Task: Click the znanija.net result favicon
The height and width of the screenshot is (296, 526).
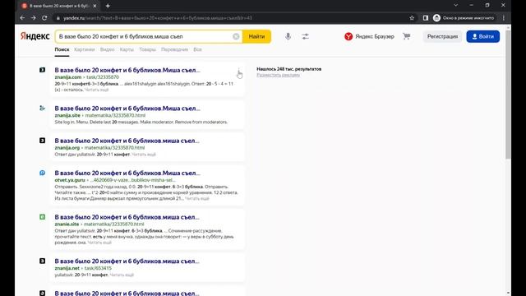Action: (x=42, y=261)
